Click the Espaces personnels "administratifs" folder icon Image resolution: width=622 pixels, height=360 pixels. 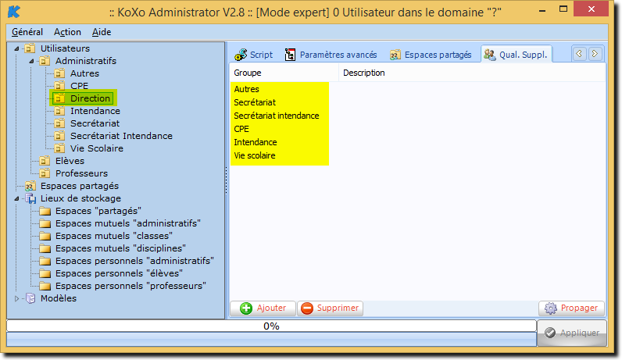[x=45, y=261]
